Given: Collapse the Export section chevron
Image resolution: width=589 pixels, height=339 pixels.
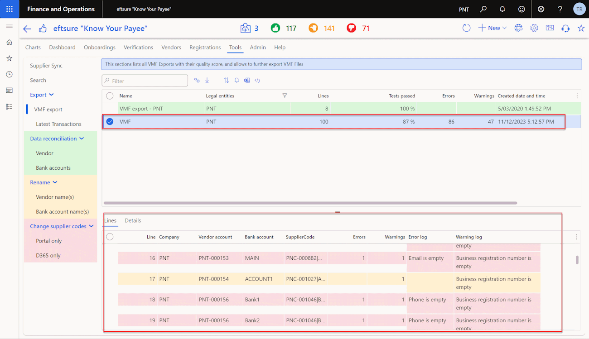Looking at the screenshot, I should point(51,95).
